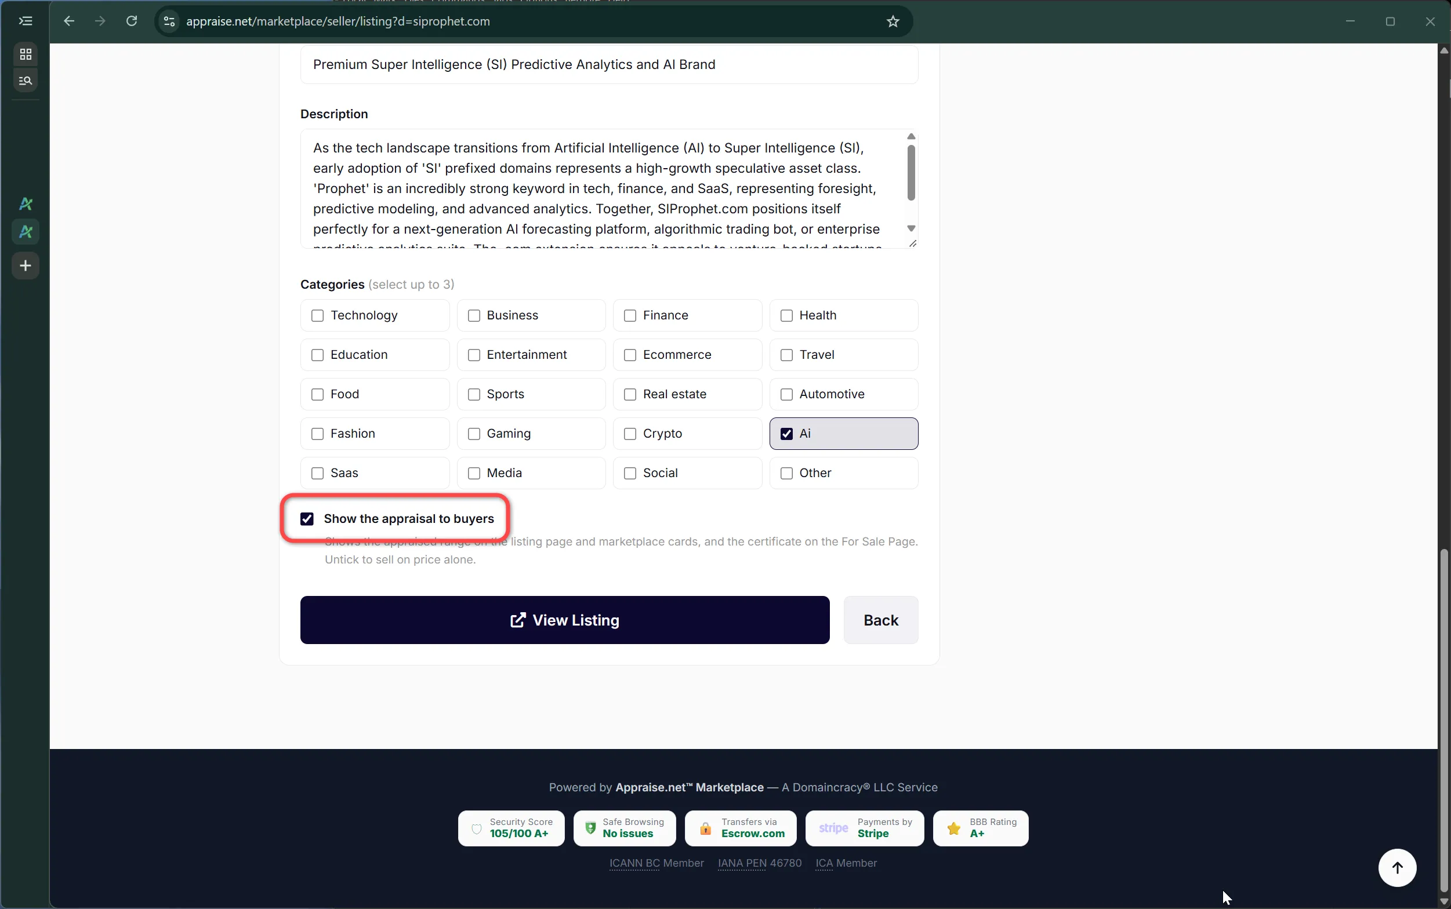This screenshot has height=909, width=1451.
Task: Click the page scrollbar down arrow
Action: (1444, 901)
